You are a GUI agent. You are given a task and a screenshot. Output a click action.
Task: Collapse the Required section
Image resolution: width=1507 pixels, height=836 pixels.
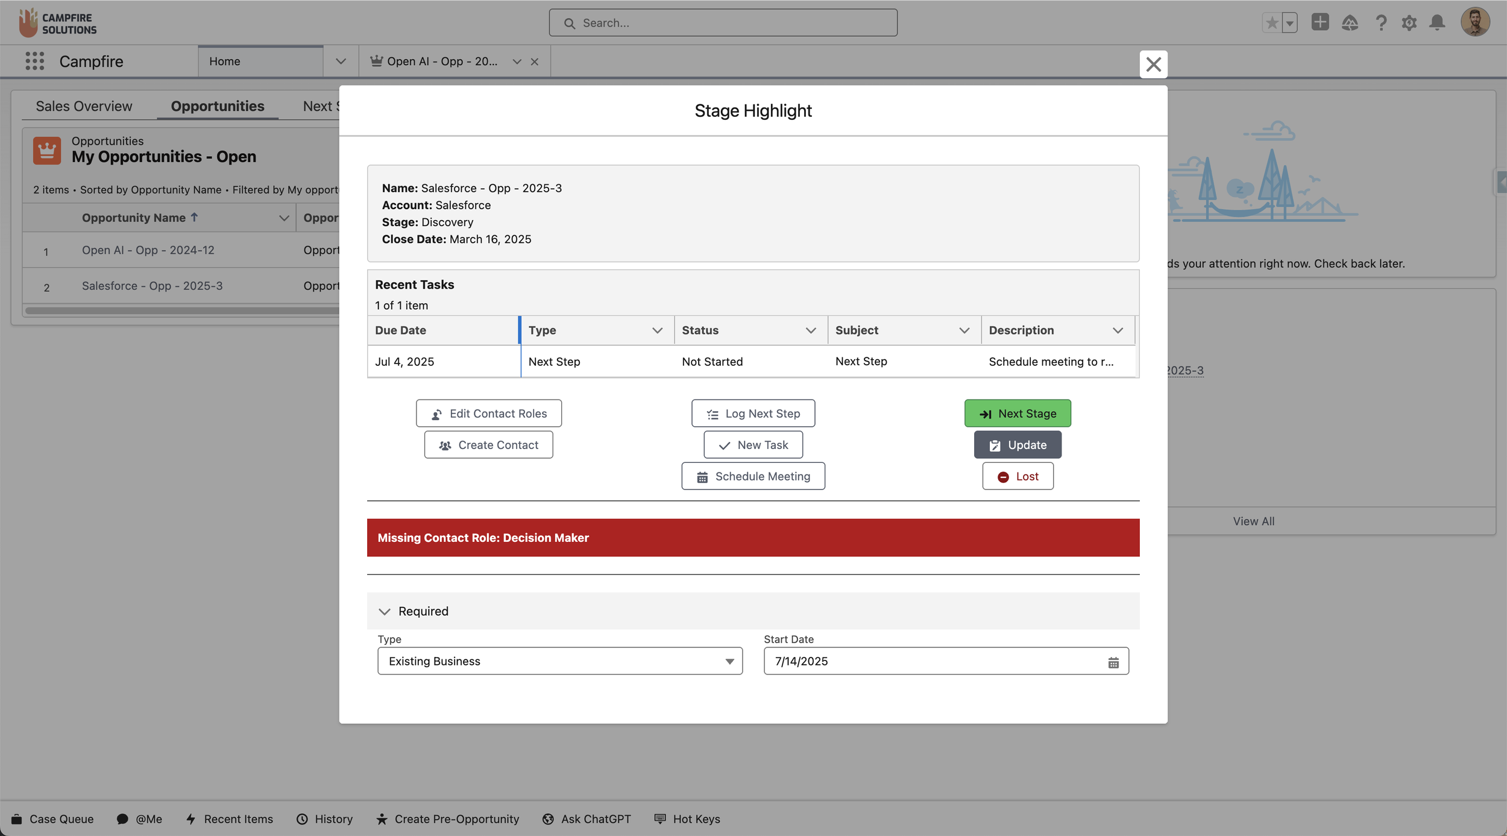click(385, 611)
